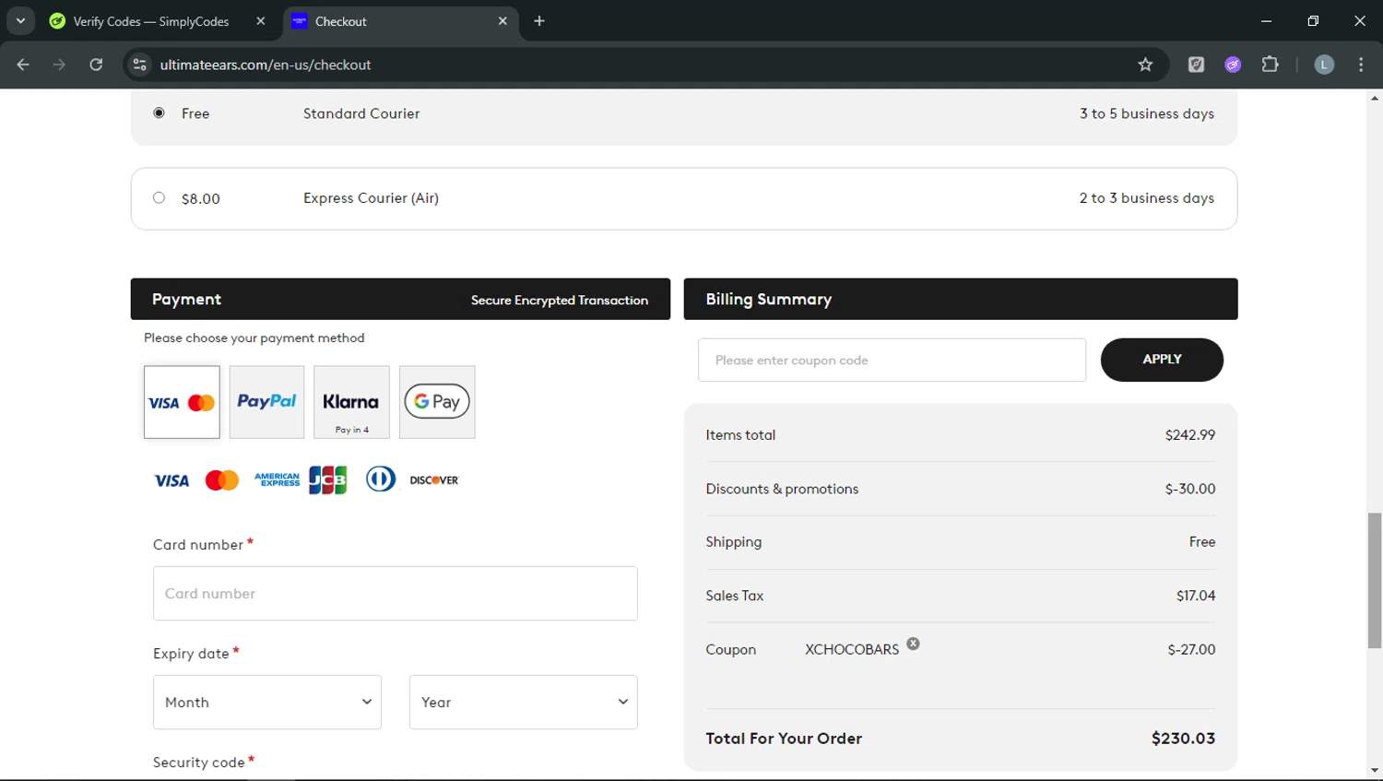This screenshot has width=1383, height=781.
Task: Open the Chrome profile avatar
Action: point(1324,65)
